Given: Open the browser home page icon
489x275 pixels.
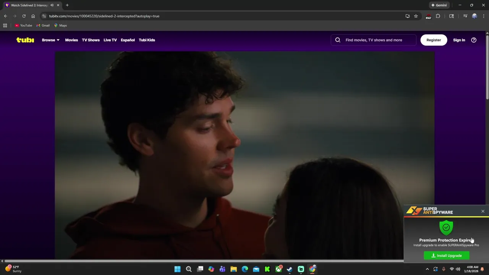Looking at the screenshot, I should 33,16.
